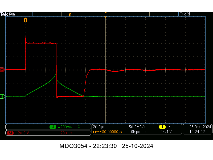Click the rising edge trigger slope symbol

tap(170, 127)
